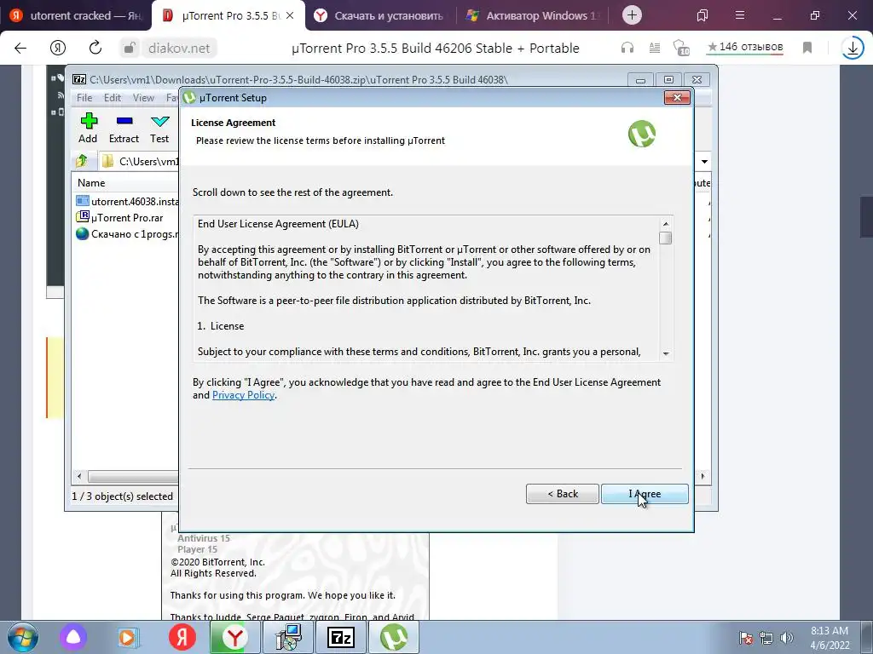Toggle reader mode icon

[x=655, y=48]
